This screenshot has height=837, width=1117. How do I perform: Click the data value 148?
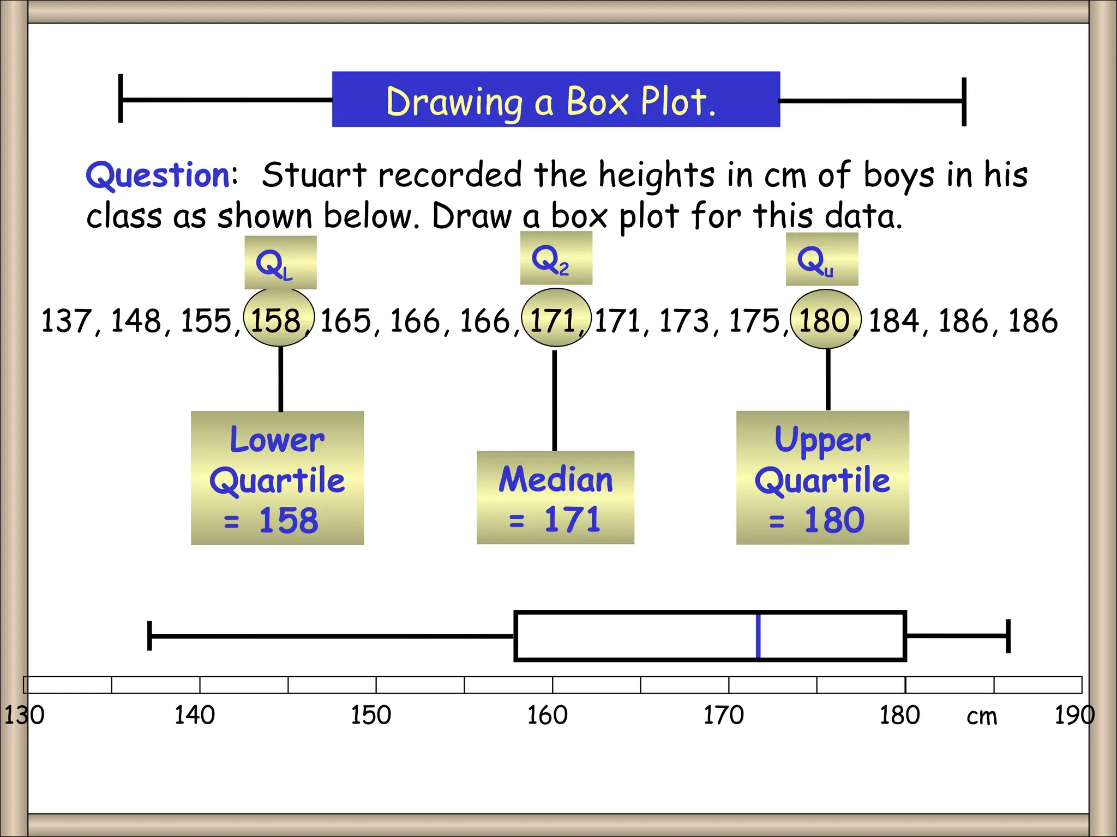pyautogui.click(x=136, y=320)
